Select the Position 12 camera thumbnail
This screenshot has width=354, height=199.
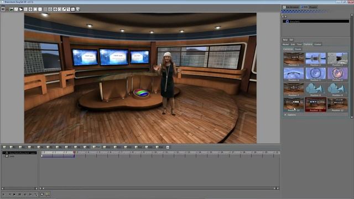(x=337, y=104)
